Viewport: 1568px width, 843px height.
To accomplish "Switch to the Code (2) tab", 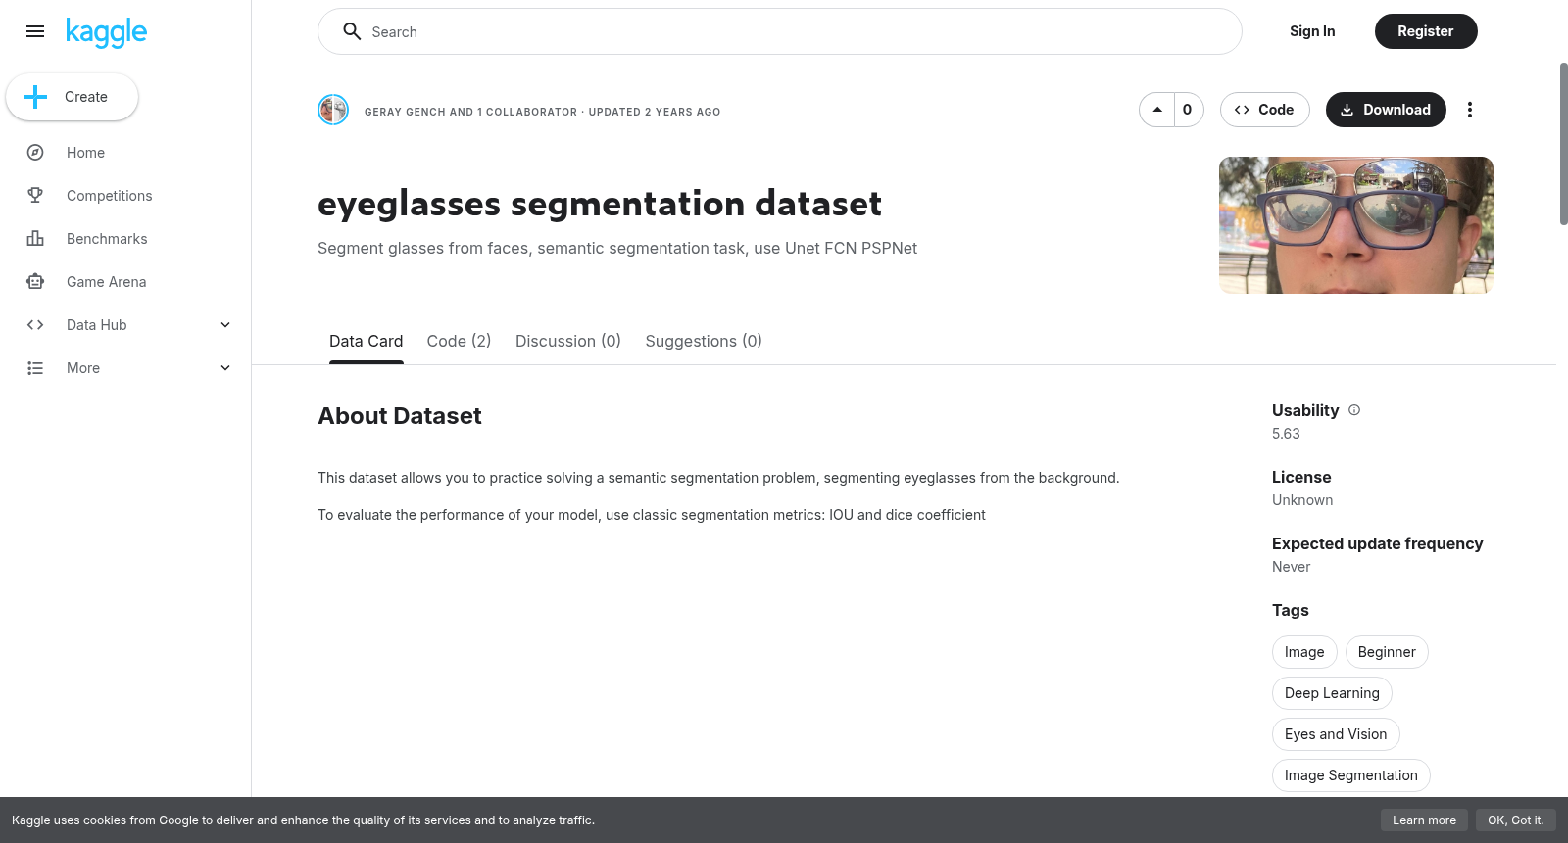I will [459, 341].
